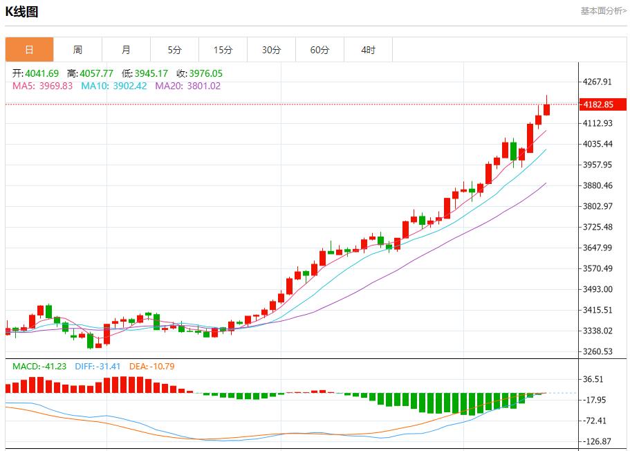Click the MACD indicator value label

pyautogui.click(x=39, y=366)
